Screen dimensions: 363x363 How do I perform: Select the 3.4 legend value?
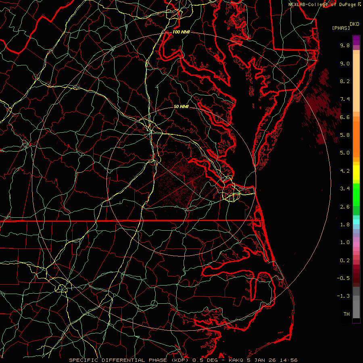click(x=345, y=189)
